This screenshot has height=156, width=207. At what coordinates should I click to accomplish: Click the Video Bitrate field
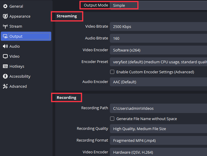tap(158, 26)
